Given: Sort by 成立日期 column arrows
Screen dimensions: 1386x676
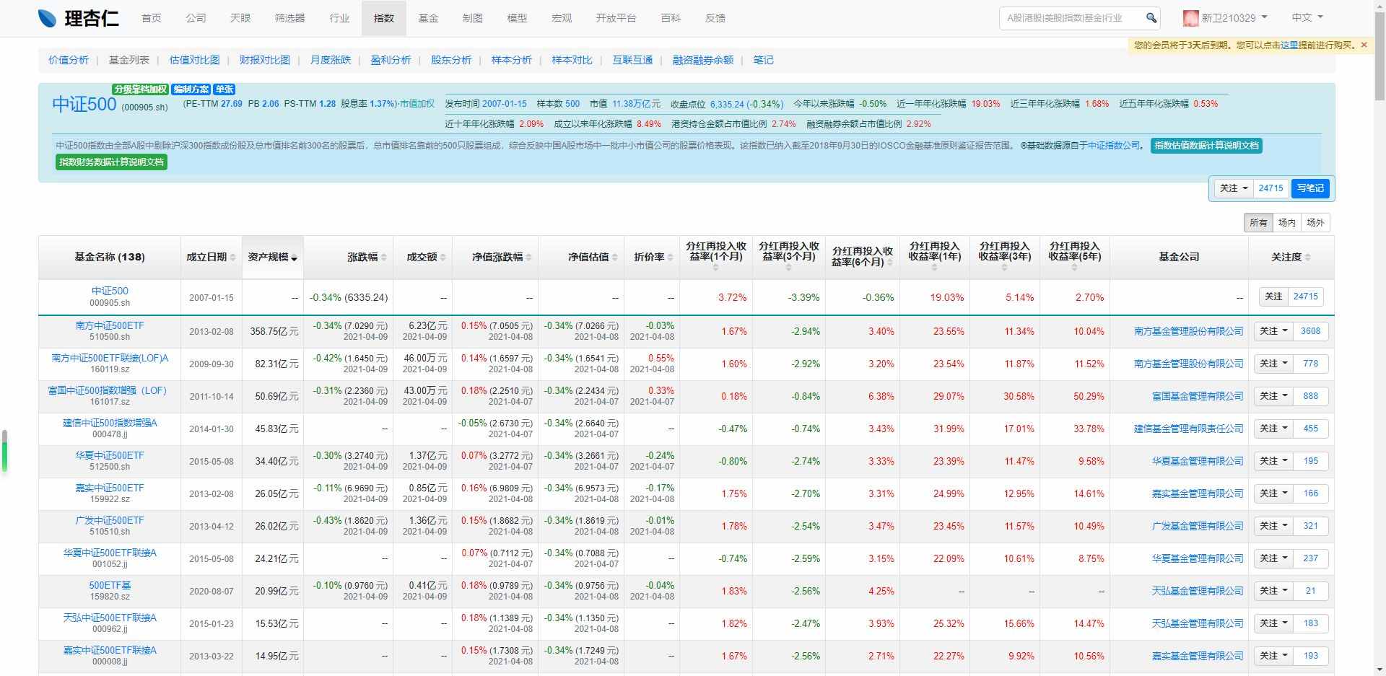Looking at the screenshot, I should point(233,258).
